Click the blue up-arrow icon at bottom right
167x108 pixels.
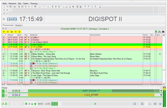tap(160, 104)
